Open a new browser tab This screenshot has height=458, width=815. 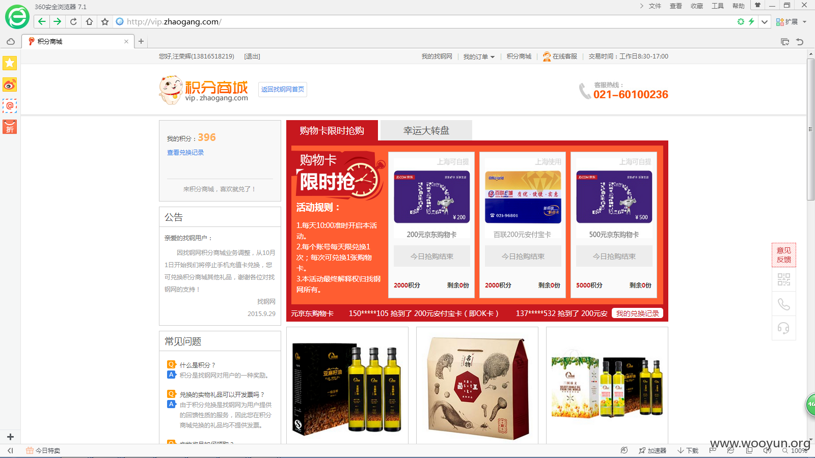point(141,41)
